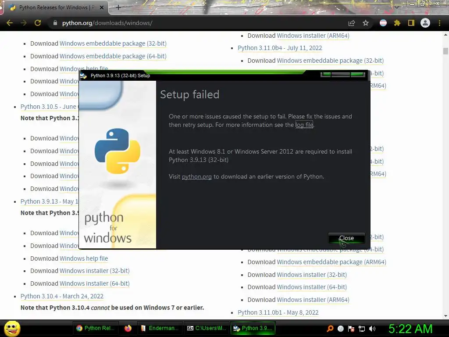Screen dimensions: 449x337
Task: Close the Python Releases for Windows tab
Action: tap(101, 7)
